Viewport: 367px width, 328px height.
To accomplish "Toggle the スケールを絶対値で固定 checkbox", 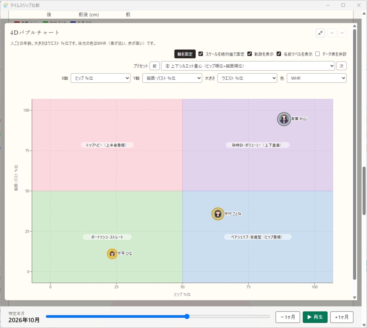I will pyautogui.click(x=201, y=54).
